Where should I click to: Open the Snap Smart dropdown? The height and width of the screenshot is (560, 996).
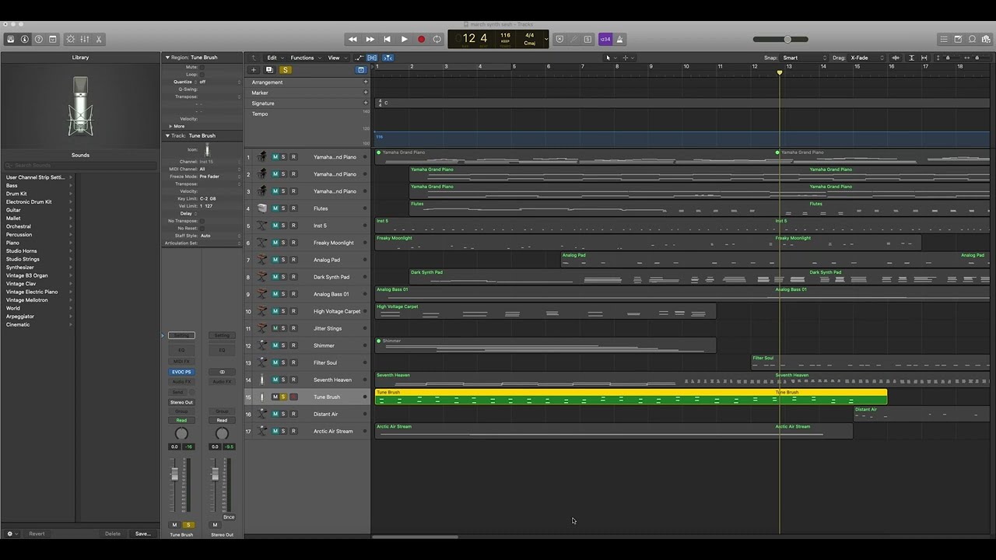point(805,58)
